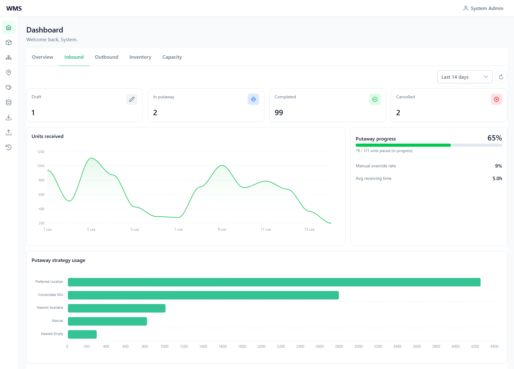The image size is (514, 369).
Task: Click the Putaway progress bar
Action: [x=429, y=145]
